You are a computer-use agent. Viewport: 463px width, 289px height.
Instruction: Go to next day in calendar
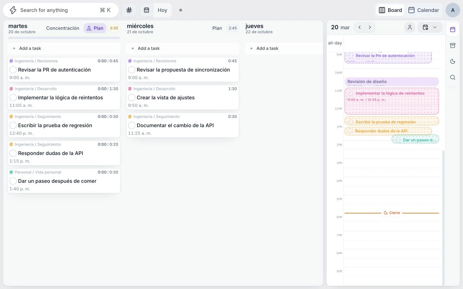pos(370,27)
